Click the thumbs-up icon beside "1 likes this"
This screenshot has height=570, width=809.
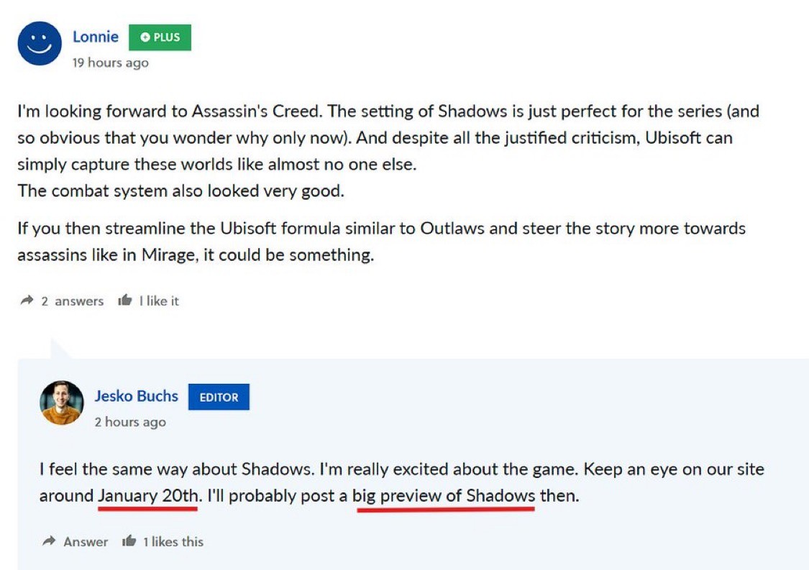pyautogui.click(x=129, y=541)
